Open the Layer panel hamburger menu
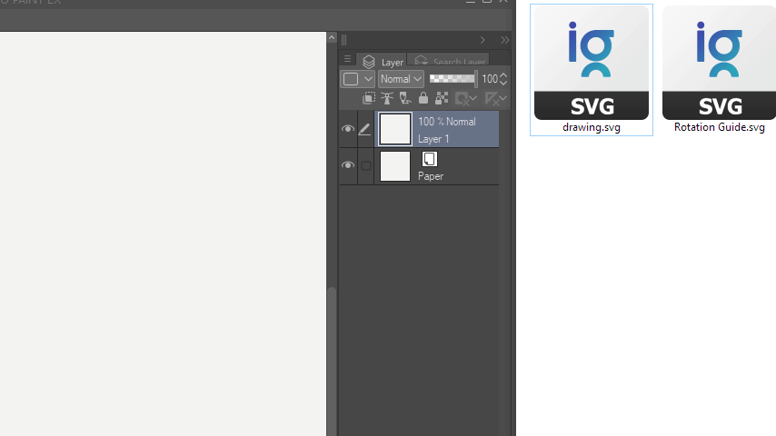Screen dimensions: 776x436 347,60
